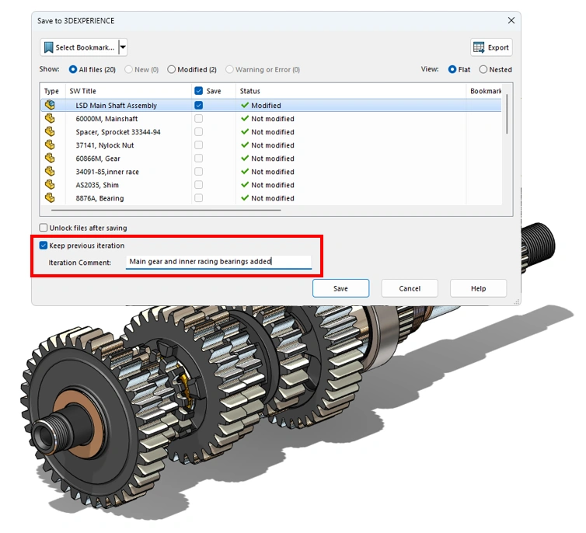The image size is (586, 533).
Task: Select the AS2035, Shim title
Action: pyautogui.click(x=97, y=185)
